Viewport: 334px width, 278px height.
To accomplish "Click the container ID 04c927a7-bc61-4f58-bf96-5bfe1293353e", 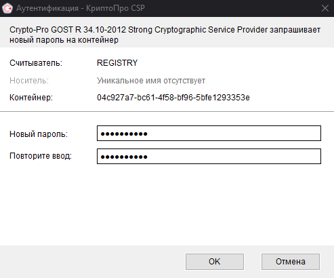I will click(173, 98).
